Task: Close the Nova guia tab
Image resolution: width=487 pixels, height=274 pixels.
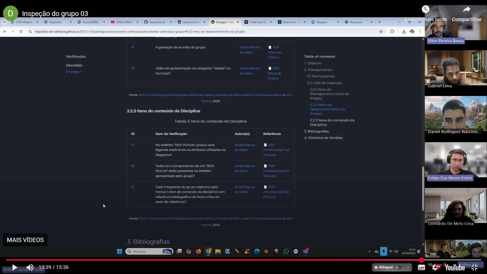Action: (371, 22)
